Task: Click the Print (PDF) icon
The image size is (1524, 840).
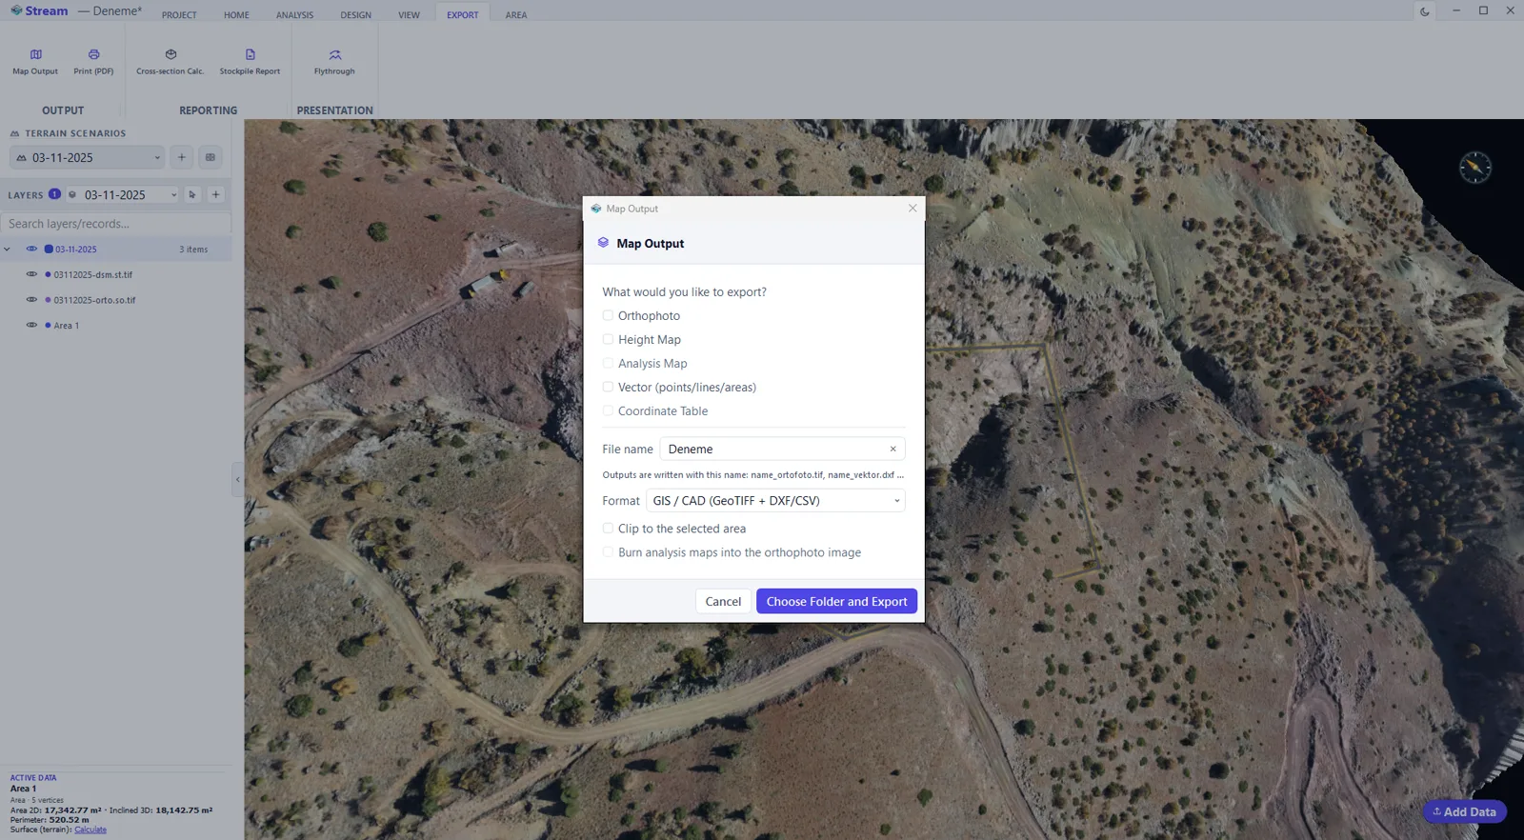Action: [x=93, y=54]
